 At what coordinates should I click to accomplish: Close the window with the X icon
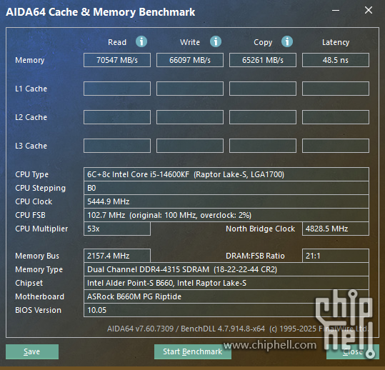tap(369, 10)
